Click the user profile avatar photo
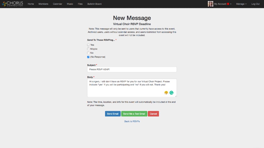The image size is (264, 148). pyautogui.click(x=210, y=4)
